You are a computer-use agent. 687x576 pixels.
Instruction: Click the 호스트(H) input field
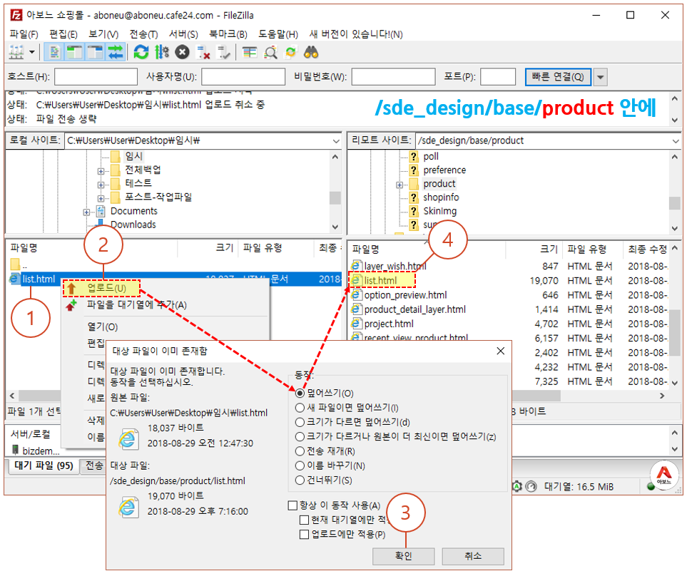(x=96, y=77)
